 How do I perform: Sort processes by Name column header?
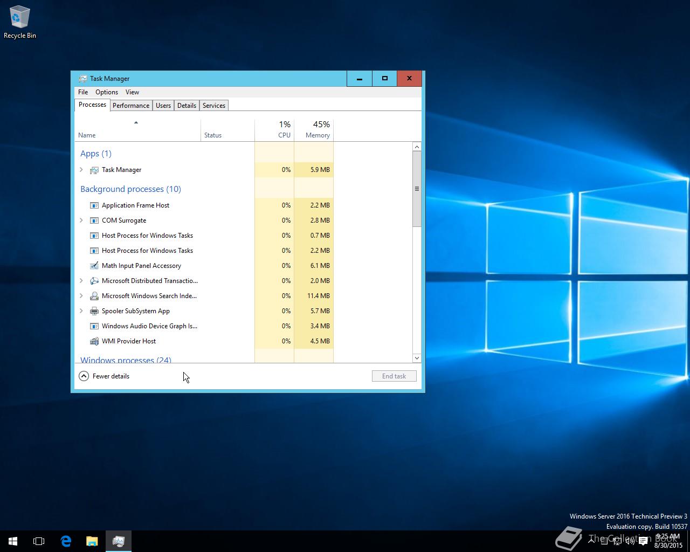137,130
